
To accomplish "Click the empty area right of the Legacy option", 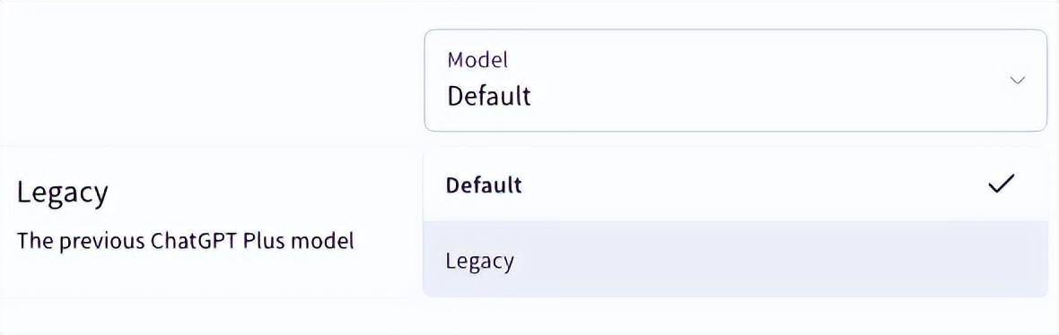I will (776, 260).
